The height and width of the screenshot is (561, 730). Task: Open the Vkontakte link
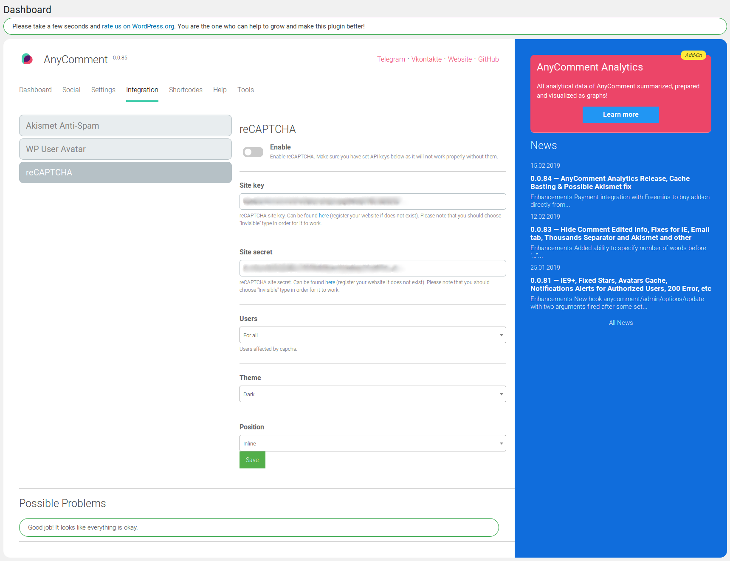click(426, 59)
